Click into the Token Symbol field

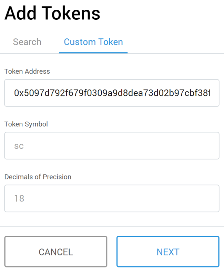pyautogui.click(x=112, y=146)
